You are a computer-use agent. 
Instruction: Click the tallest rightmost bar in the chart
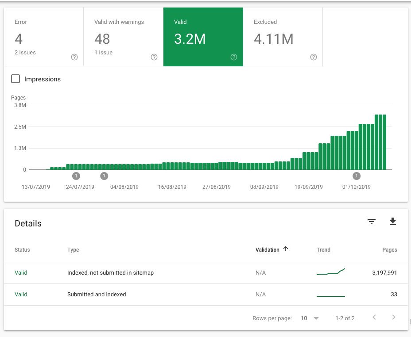click(384, 142)
